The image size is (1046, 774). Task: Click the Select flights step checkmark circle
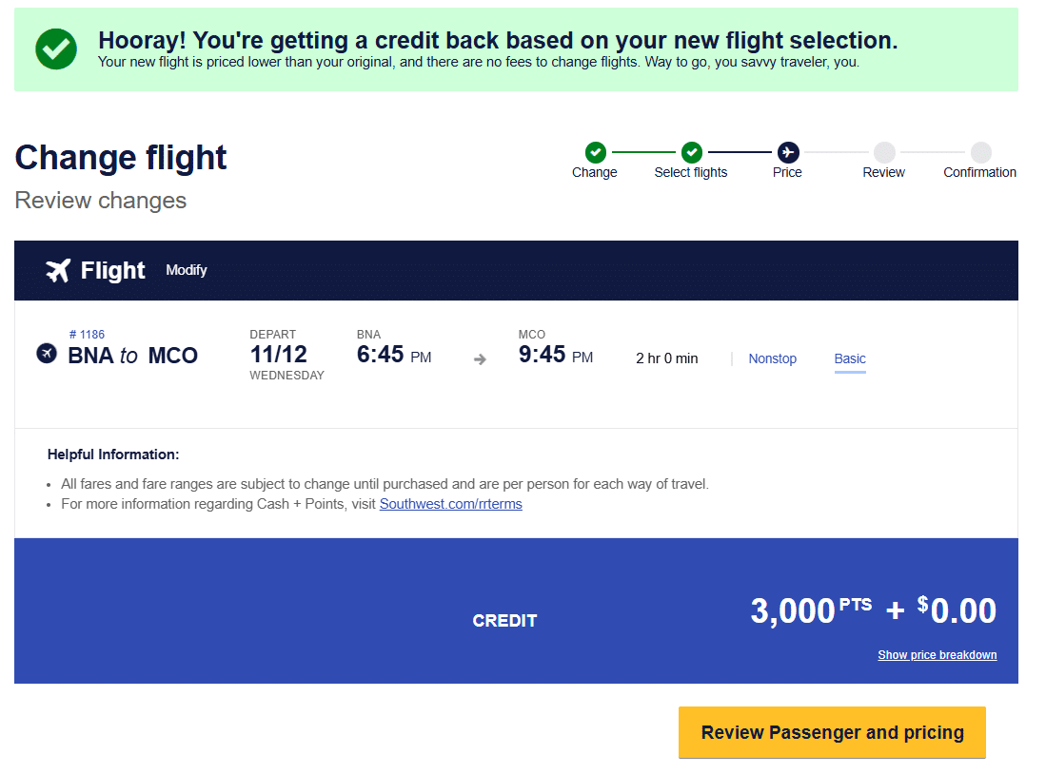(692, 152)
